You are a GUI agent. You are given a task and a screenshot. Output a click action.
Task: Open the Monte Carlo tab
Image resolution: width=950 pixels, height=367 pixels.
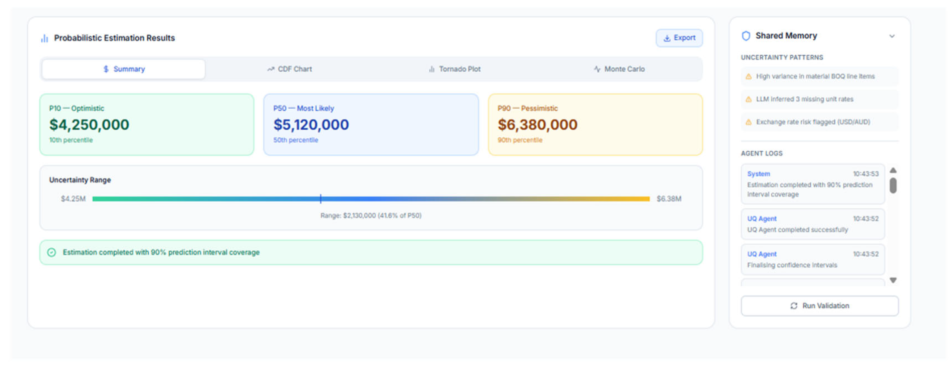tap(619, 69)
